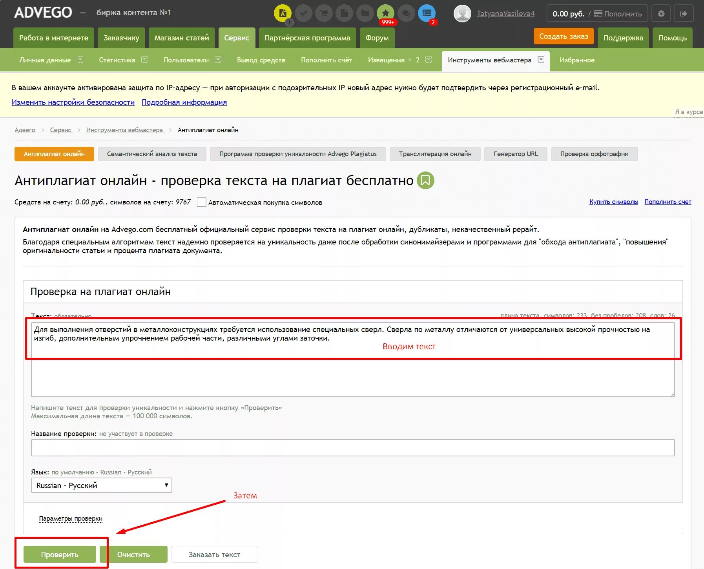The width and height of the screenshot is (704, 569).
Task: Click the yellow text-document icon in the header
Action: [x=283, y=13]
